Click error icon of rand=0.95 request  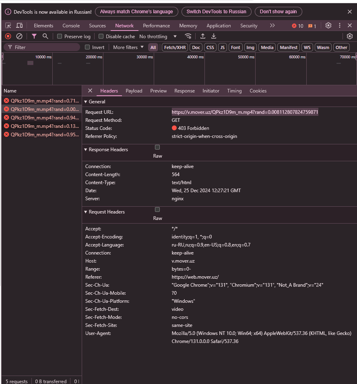pos(6,134)
